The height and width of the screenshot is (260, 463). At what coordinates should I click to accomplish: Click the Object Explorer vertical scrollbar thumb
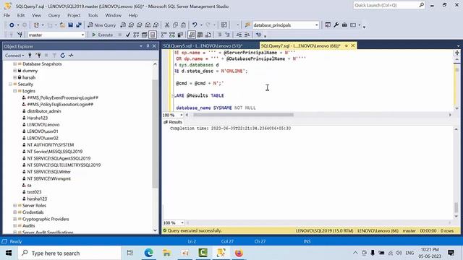pyautogui.click(x=155, y=134)
